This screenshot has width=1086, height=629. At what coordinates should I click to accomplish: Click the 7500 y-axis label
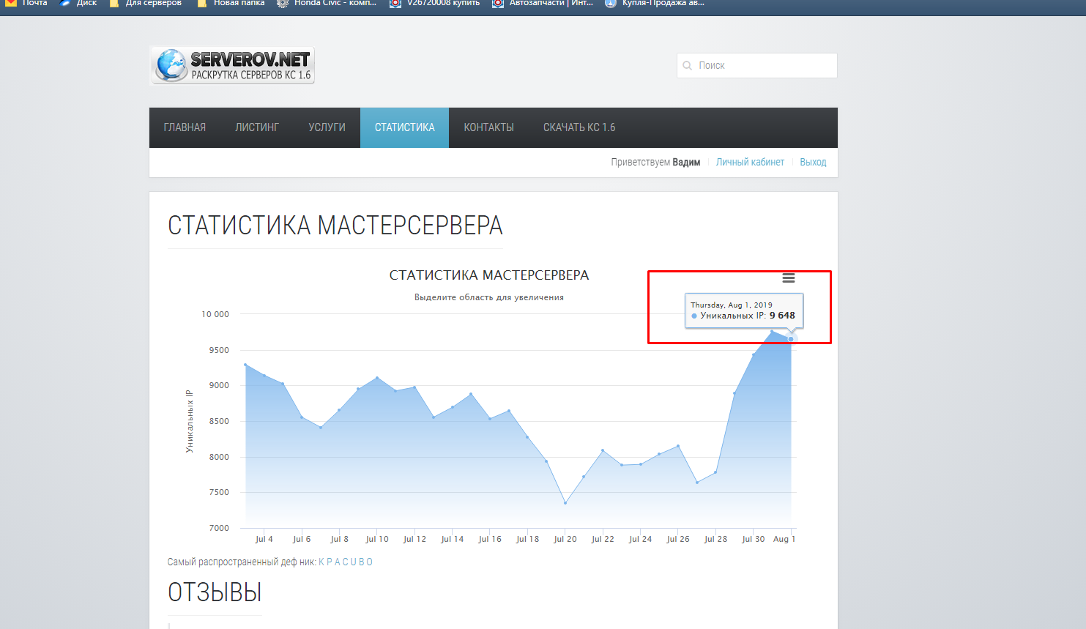coord(219,492)
